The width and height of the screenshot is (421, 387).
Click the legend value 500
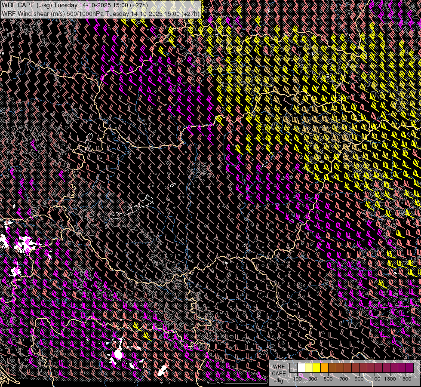(x=328, y=379)
